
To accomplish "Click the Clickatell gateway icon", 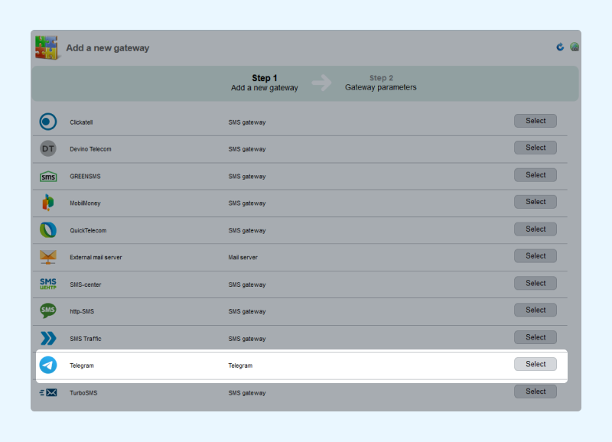I will (48, 122).
